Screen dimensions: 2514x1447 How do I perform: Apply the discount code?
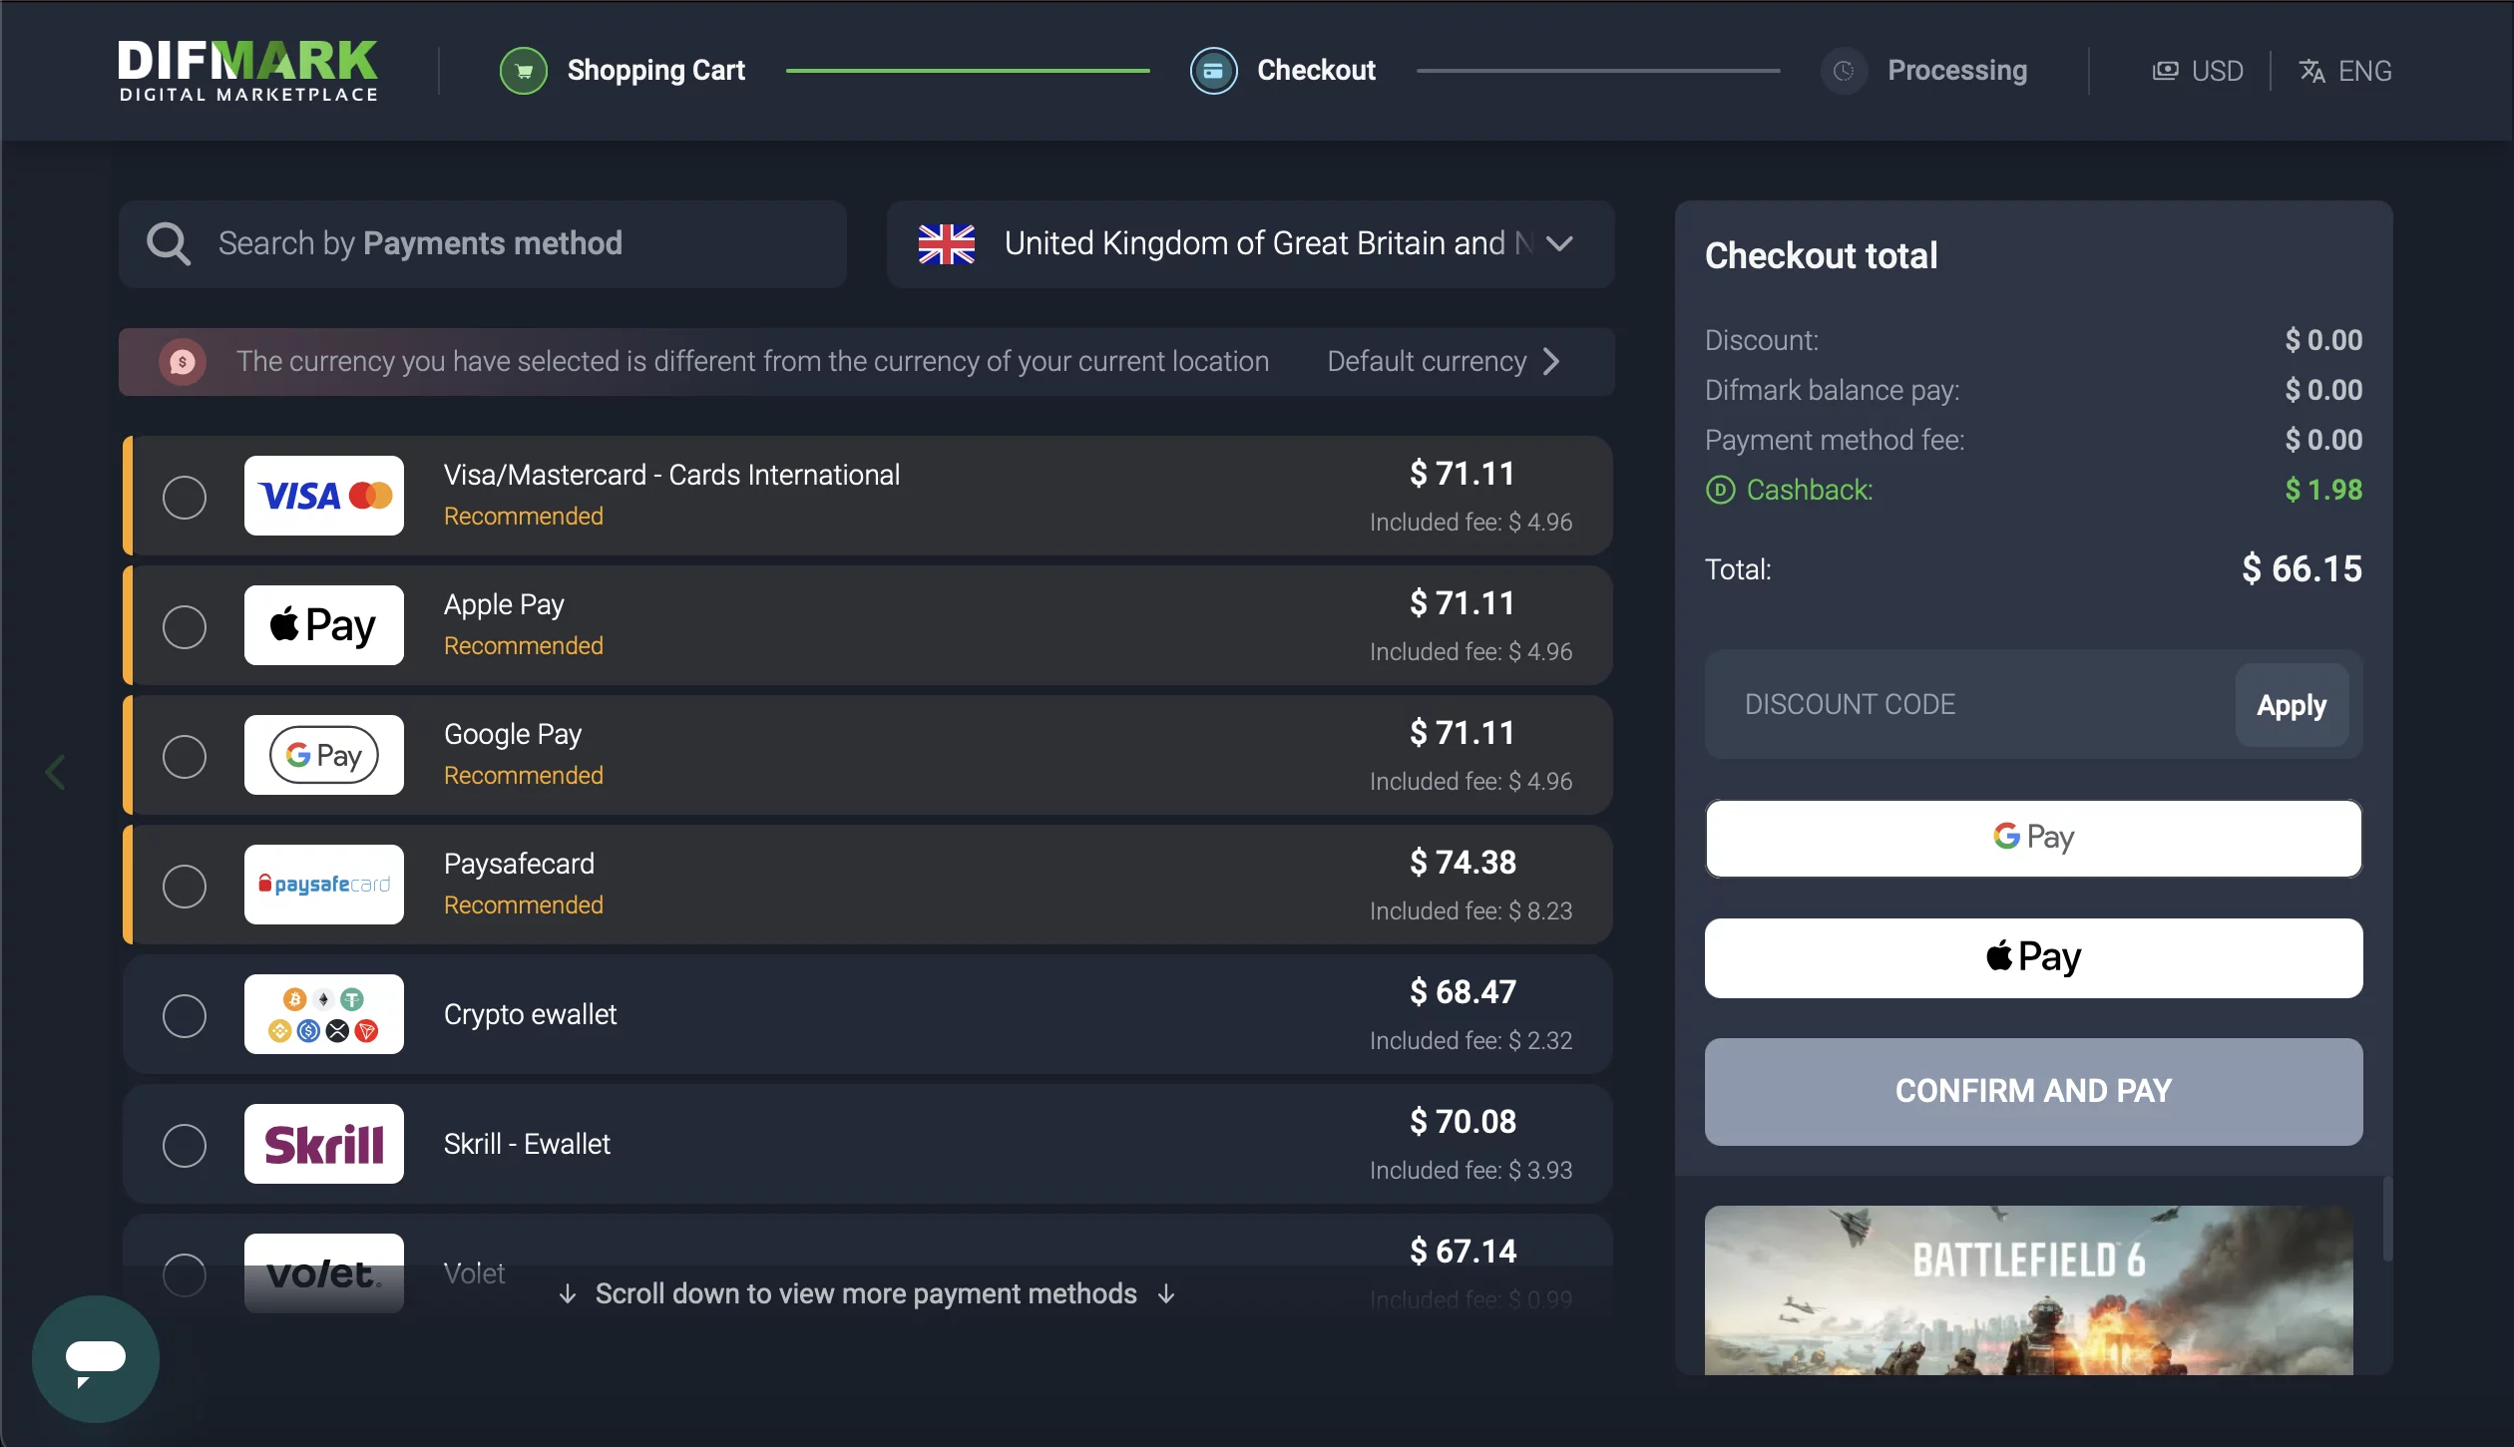(x=2291, y=705)
